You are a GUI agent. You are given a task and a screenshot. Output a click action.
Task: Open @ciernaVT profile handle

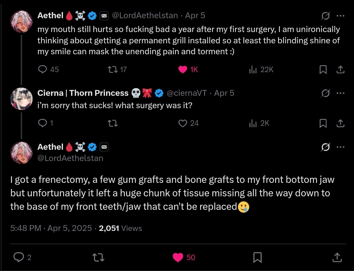click(x=186, y=93)
